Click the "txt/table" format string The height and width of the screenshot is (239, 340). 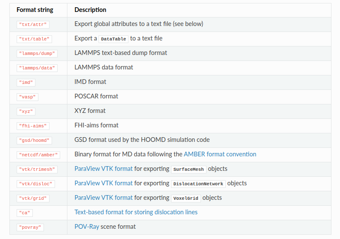[34, 39]
